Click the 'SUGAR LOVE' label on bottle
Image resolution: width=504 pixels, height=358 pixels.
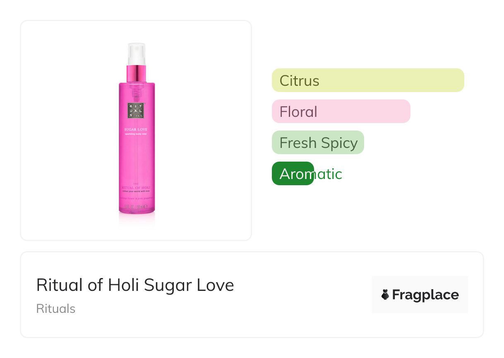point(137,130)
